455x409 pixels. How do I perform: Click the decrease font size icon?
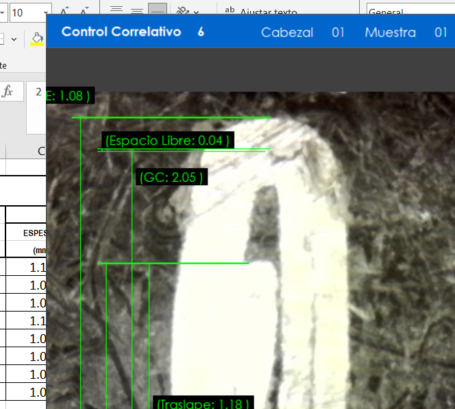[84, 12]
